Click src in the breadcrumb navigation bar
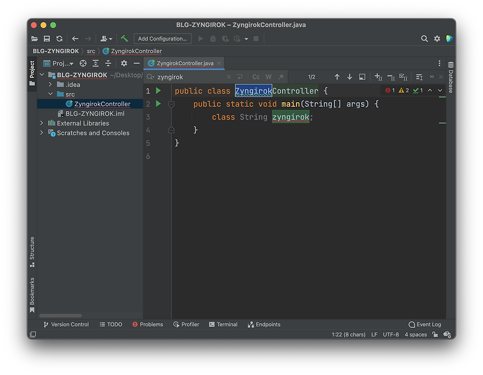Viewport: 483px width, 375px height. 91,51
